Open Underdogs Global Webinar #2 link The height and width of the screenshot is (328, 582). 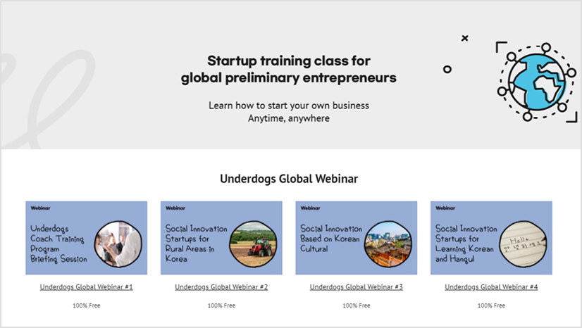click(221, 287)
